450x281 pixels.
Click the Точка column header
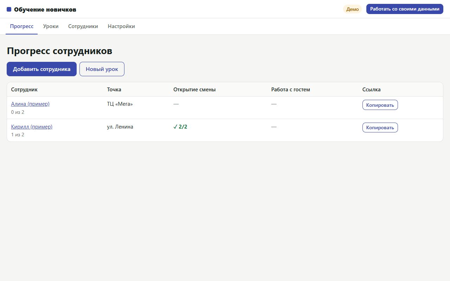coord(114,90)
